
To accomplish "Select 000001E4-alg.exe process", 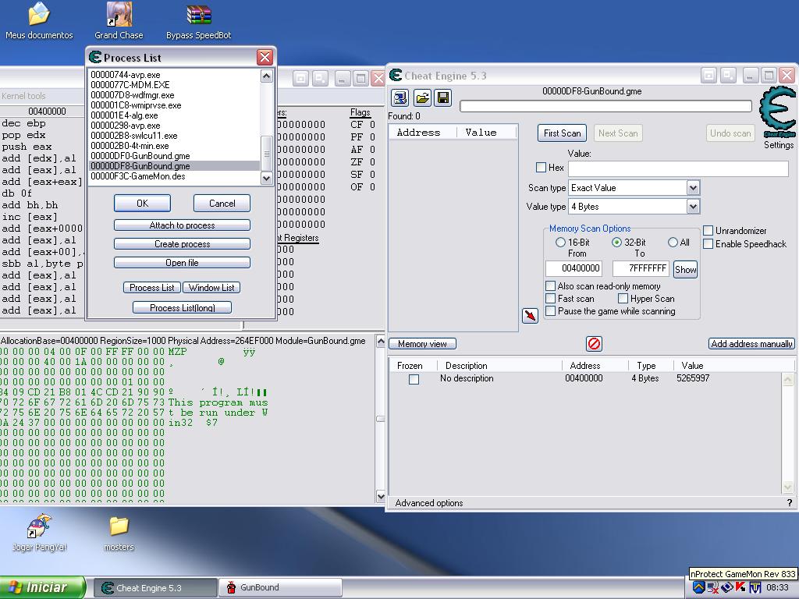I will click(174, 115).
